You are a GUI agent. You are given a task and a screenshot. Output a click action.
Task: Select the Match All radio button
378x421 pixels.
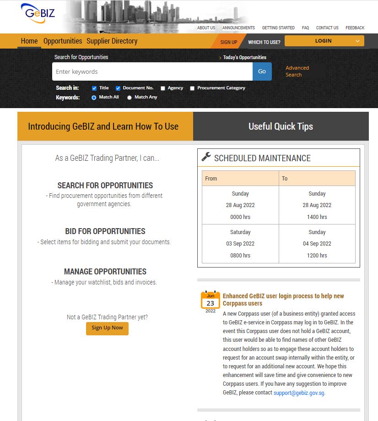click(94, 98)
